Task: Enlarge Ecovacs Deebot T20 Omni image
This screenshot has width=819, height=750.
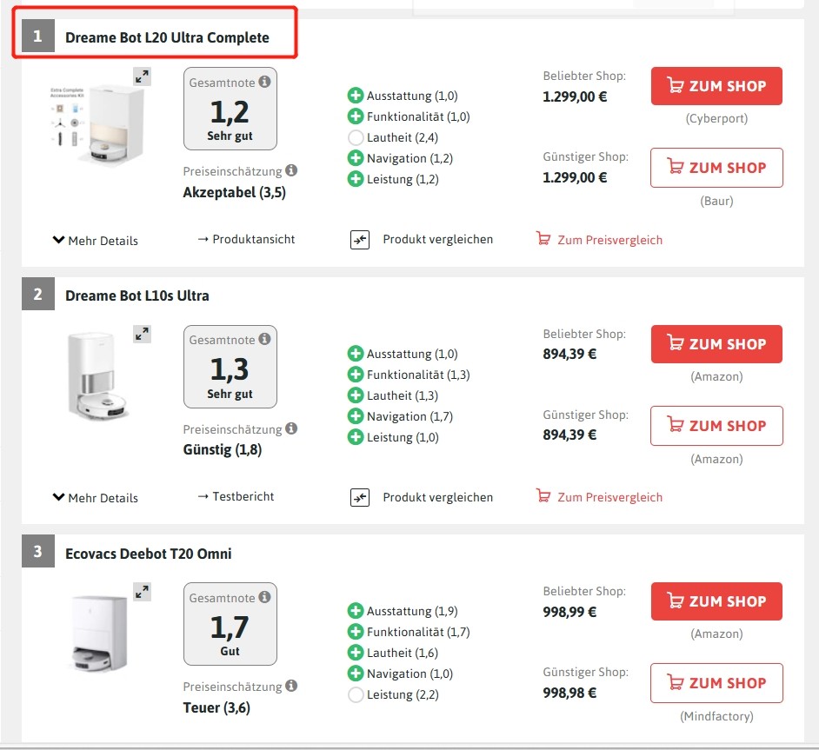Action: click(x=142, y=592)
